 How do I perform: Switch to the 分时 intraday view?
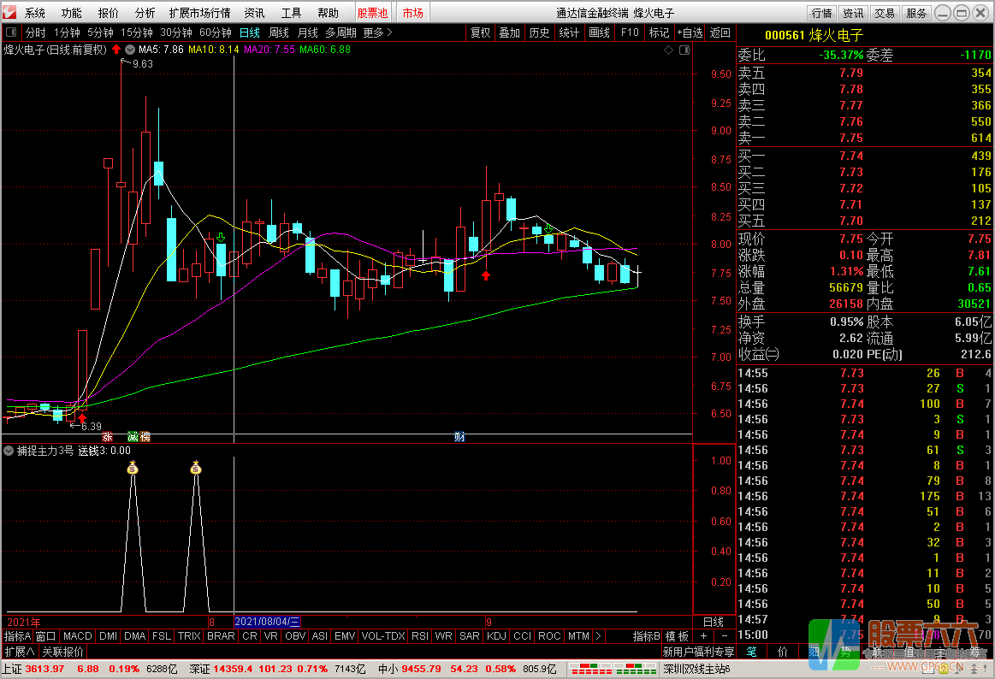[36, 32]
